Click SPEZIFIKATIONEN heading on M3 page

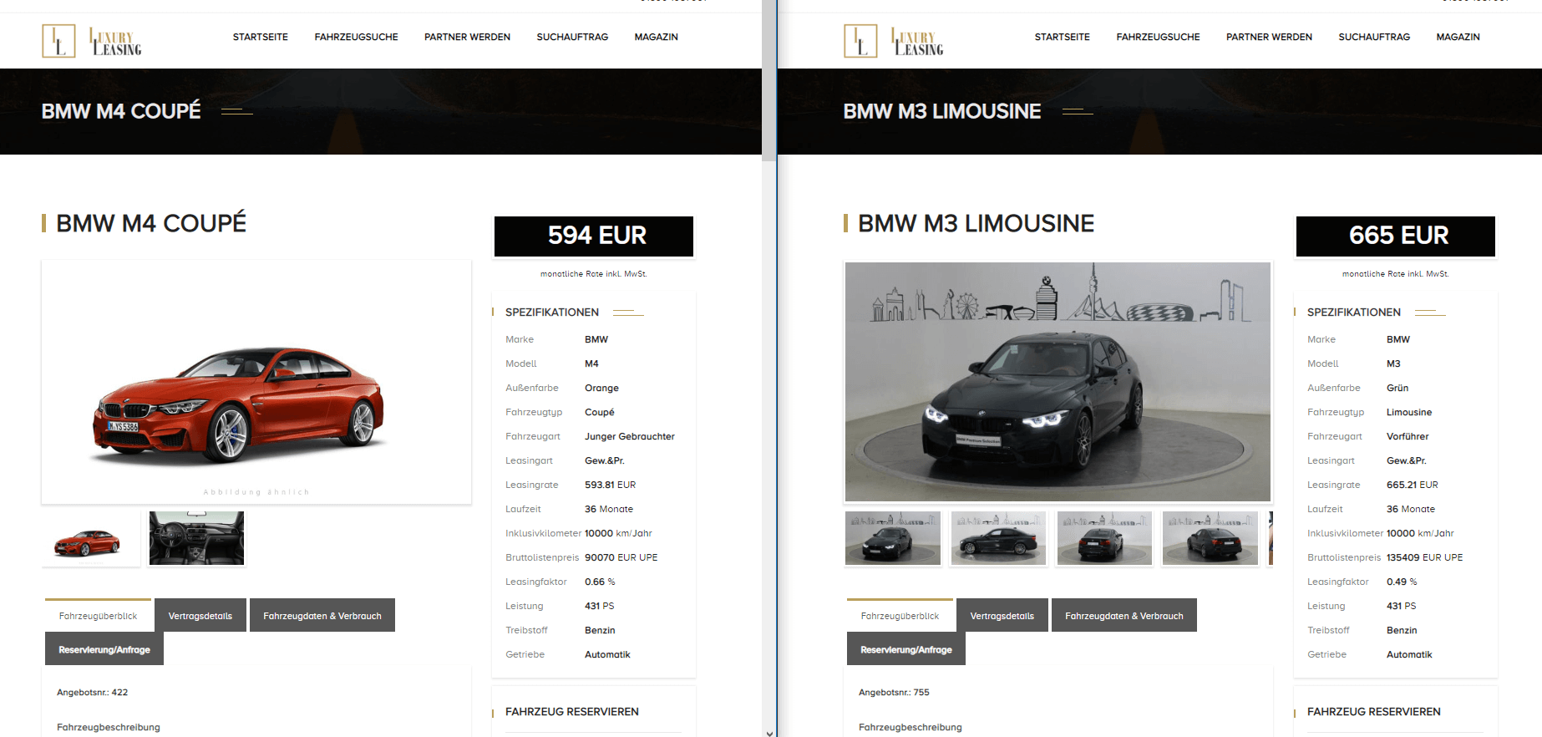(1354, 313)
